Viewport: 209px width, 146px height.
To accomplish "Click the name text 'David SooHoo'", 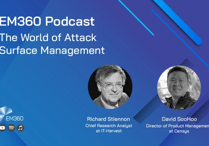I will click(x=179, y=119).
